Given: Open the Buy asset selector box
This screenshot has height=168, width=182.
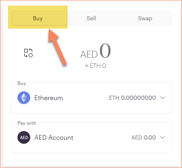Looking at the screenshot, I should click(91, 98).
